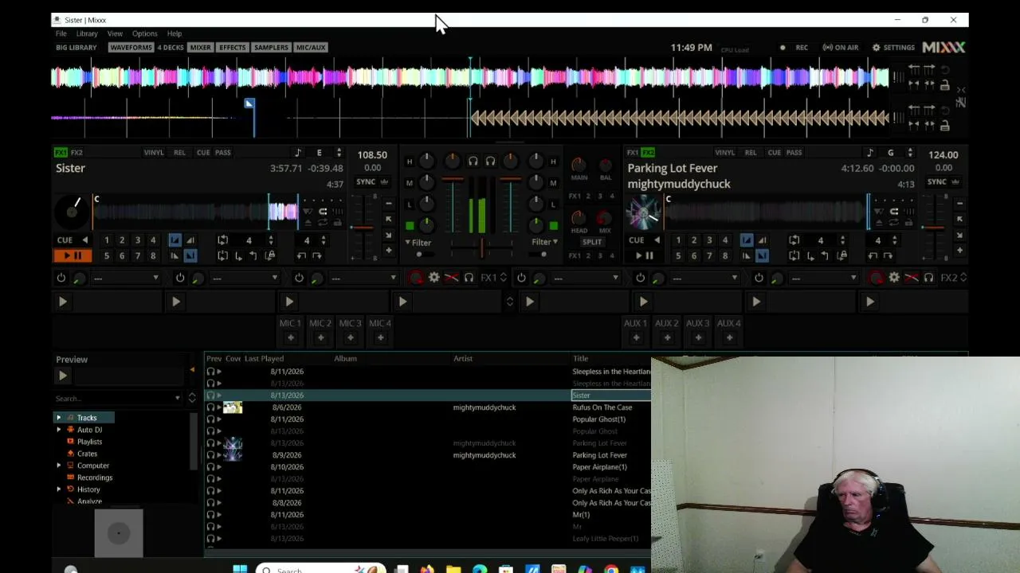
Task: Open third effect dropdown in FX1 unit
Action: 363,278
